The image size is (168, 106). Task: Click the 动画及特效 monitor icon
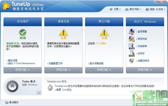pos(132,61)
